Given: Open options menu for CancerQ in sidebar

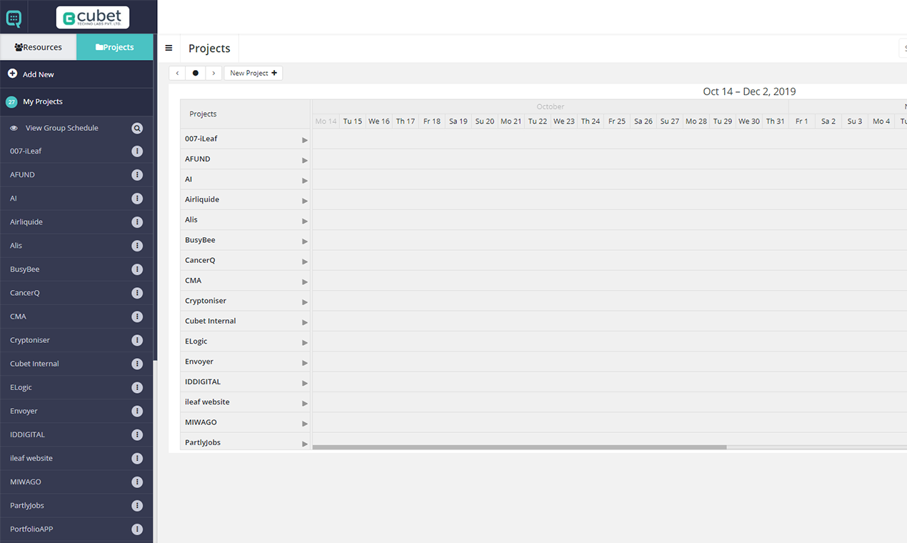Looking at the screenshot, I should click(137, 293).
